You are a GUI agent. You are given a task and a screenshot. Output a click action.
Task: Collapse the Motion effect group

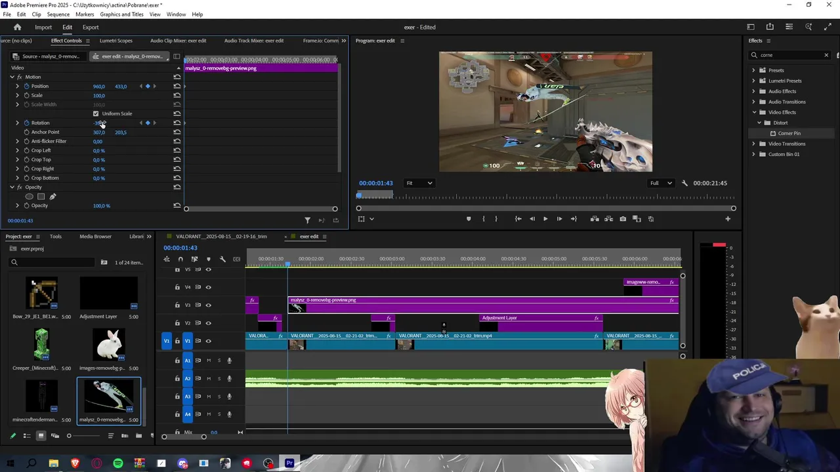pos(12,77)
